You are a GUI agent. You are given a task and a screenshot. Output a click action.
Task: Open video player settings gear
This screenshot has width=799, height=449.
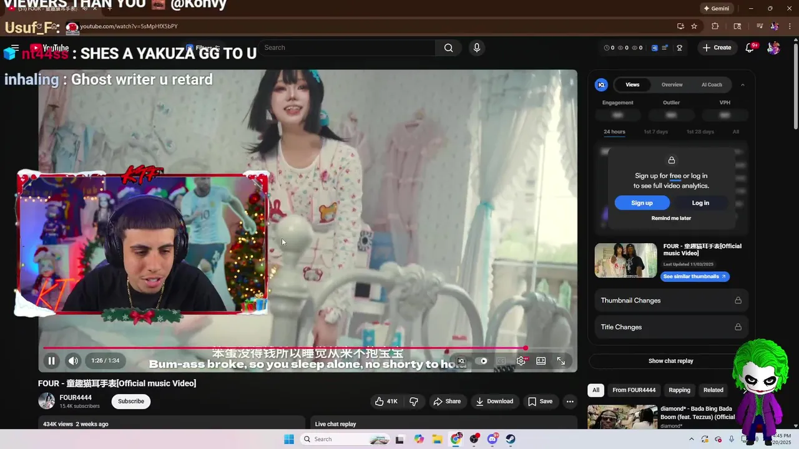point(521,360)
